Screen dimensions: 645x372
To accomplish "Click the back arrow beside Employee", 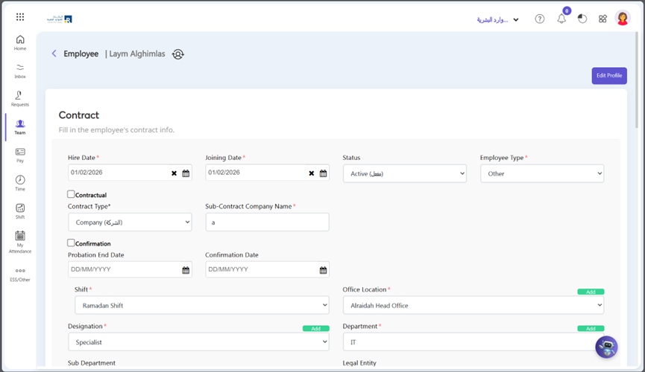I will tap(54, 54).
